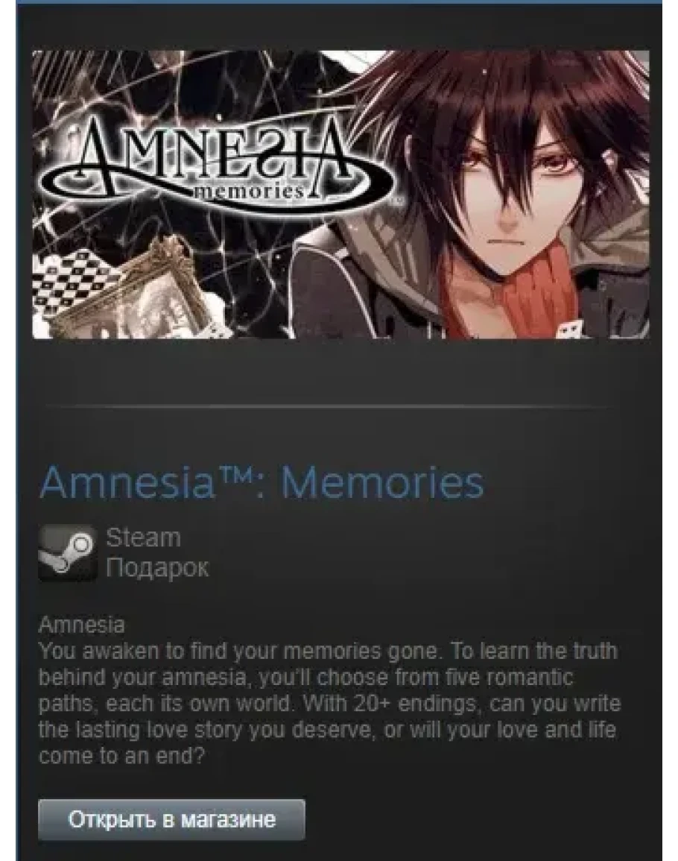This screenshot has width=678, height=861.
Task: Click the character's face in the banner
Action: (510, 198)
